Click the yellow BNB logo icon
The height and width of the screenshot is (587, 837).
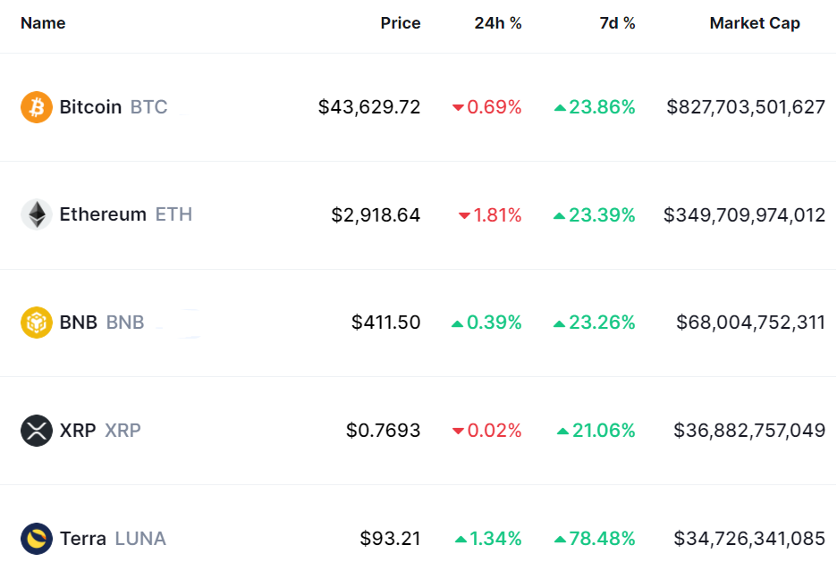37,322
